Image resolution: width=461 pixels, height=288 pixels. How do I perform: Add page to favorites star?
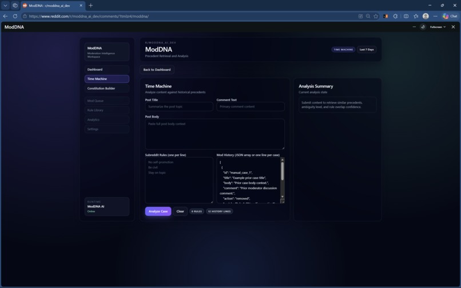tap(376, 16)
